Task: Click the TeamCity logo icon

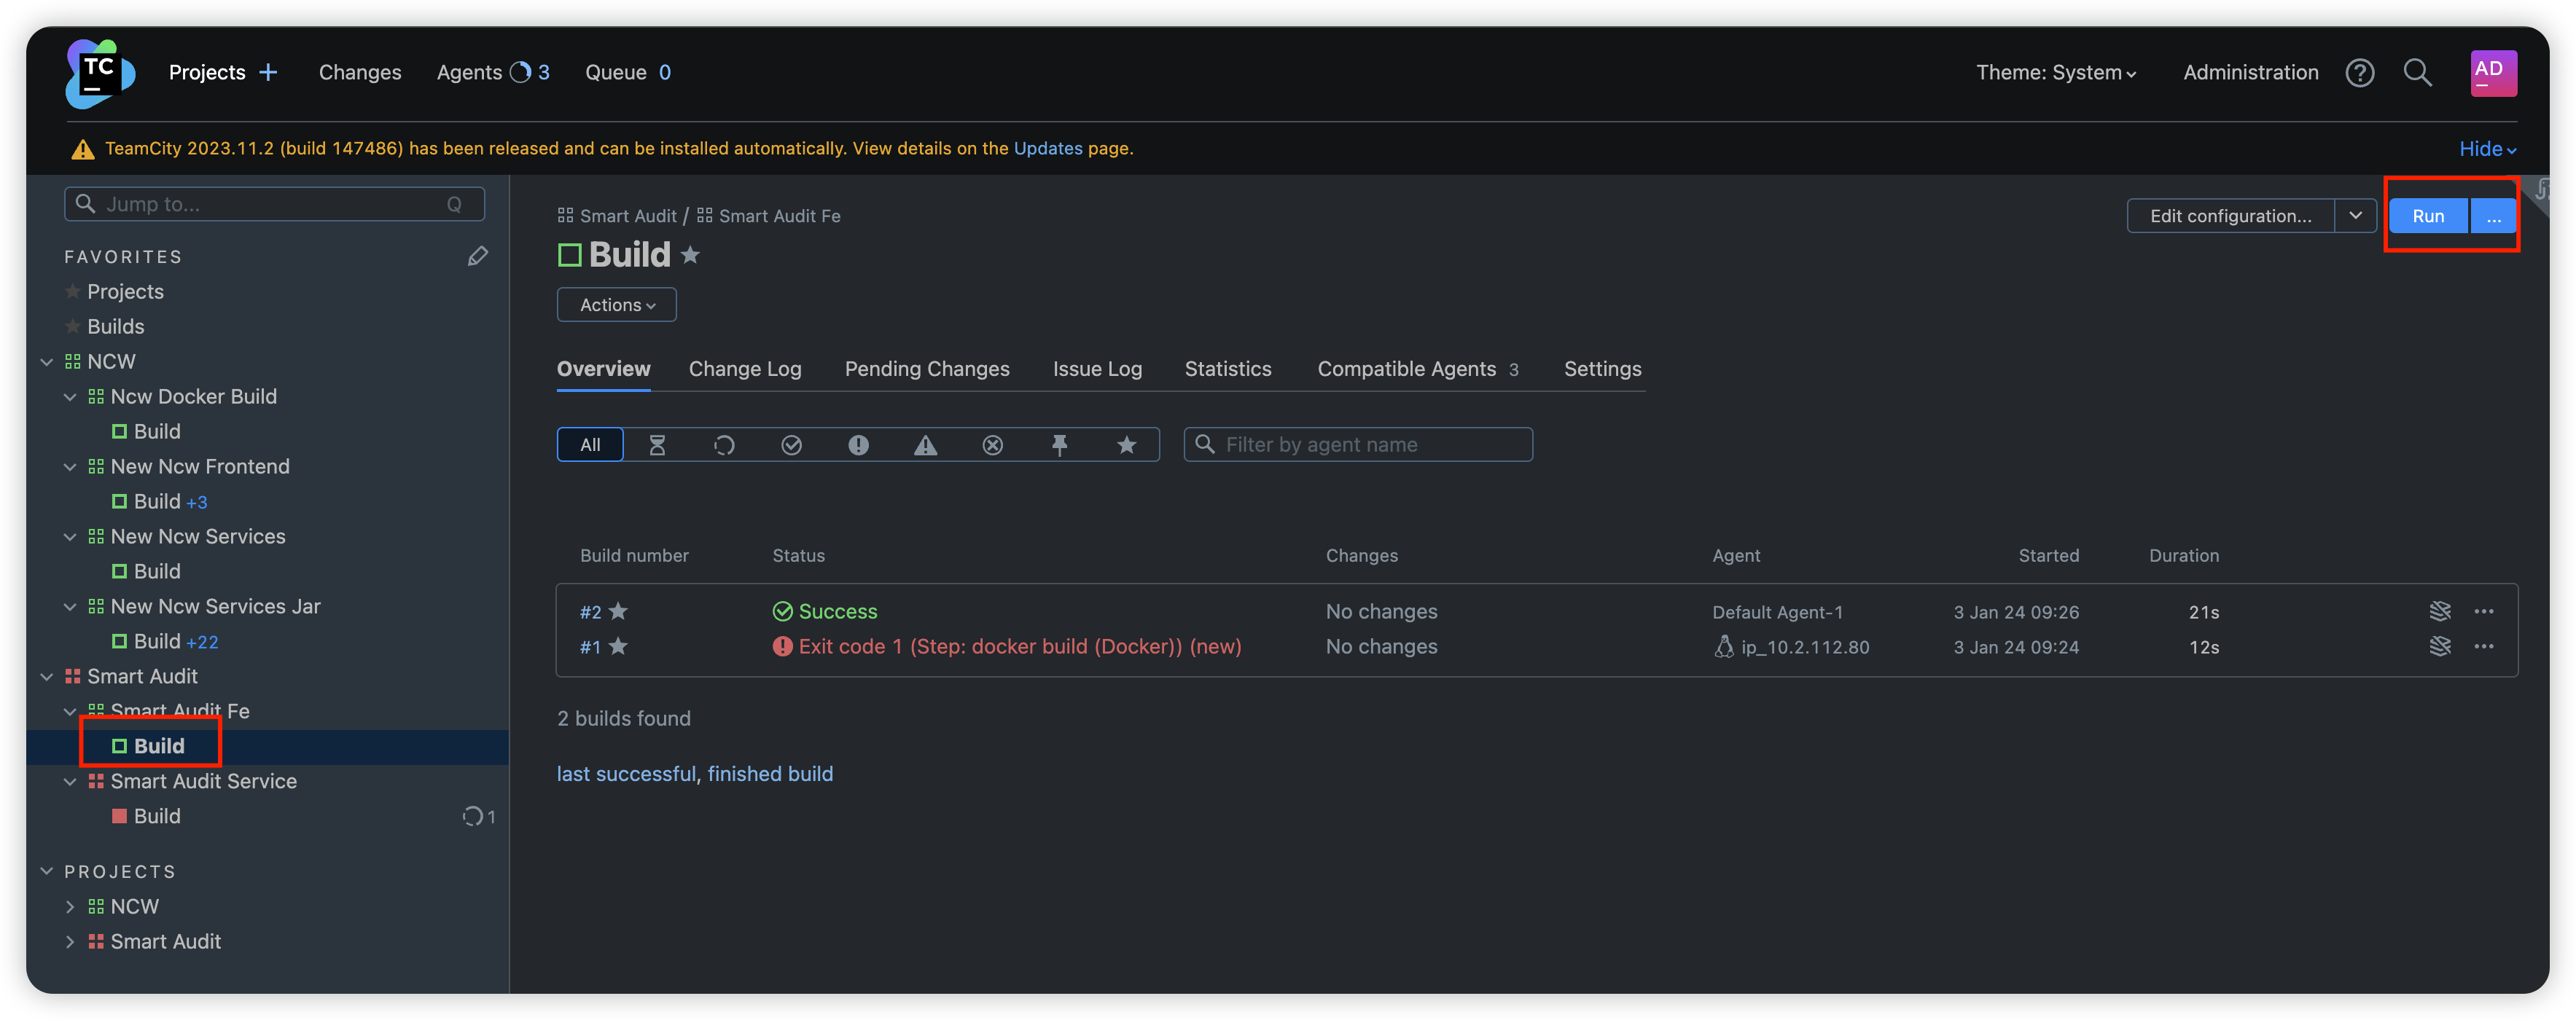Action: pos(99,72)
